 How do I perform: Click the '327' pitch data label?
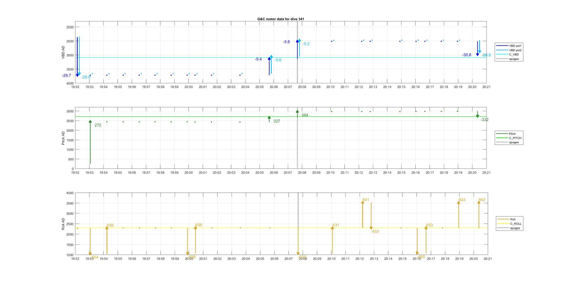click(277, 121)
